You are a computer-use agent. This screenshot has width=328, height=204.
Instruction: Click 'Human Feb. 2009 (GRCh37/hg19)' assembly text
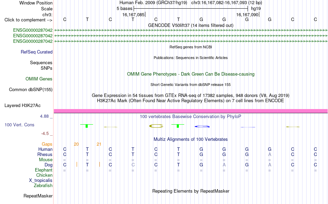click(154, 3)
